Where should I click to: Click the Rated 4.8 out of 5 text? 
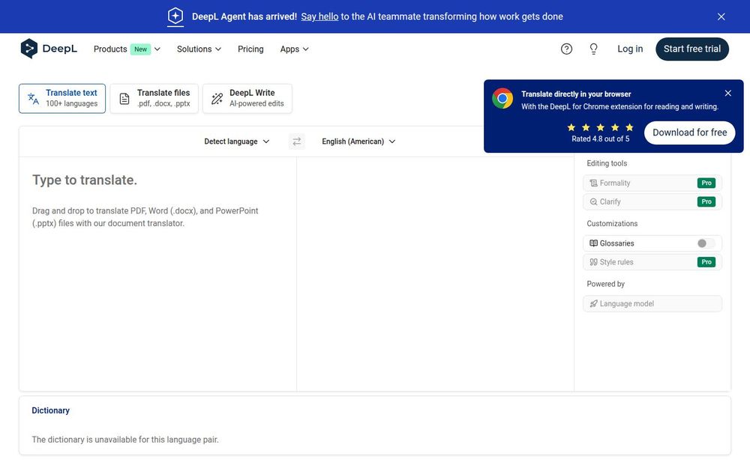pos(600,139)
